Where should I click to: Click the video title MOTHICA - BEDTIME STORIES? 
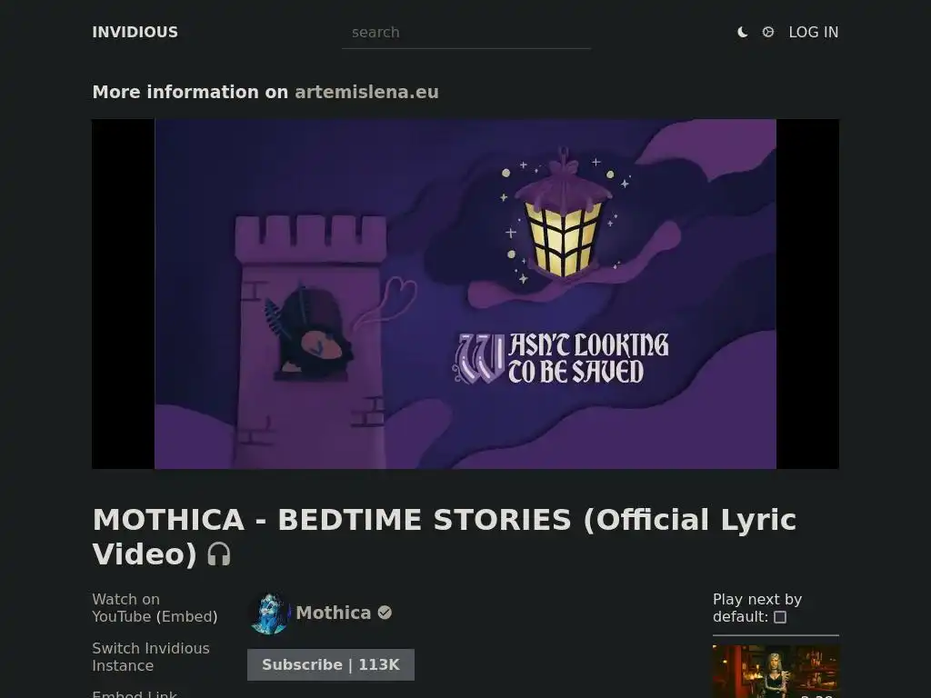pyautogui.click(x=444, y=537)
